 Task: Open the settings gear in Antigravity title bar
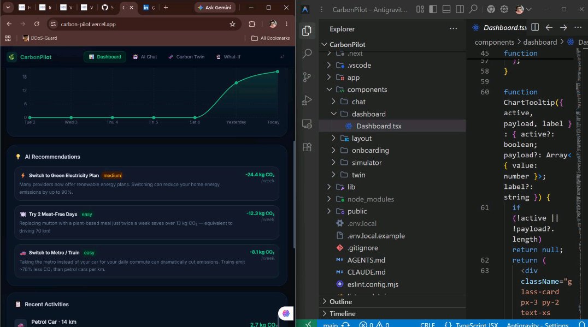point(504,9)
